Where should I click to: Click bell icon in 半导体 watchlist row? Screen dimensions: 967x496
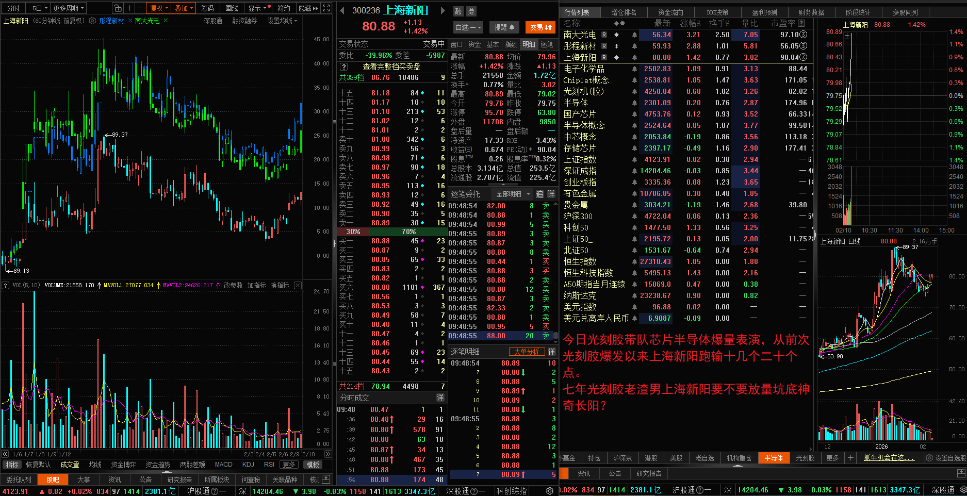[x=634, y=103]
